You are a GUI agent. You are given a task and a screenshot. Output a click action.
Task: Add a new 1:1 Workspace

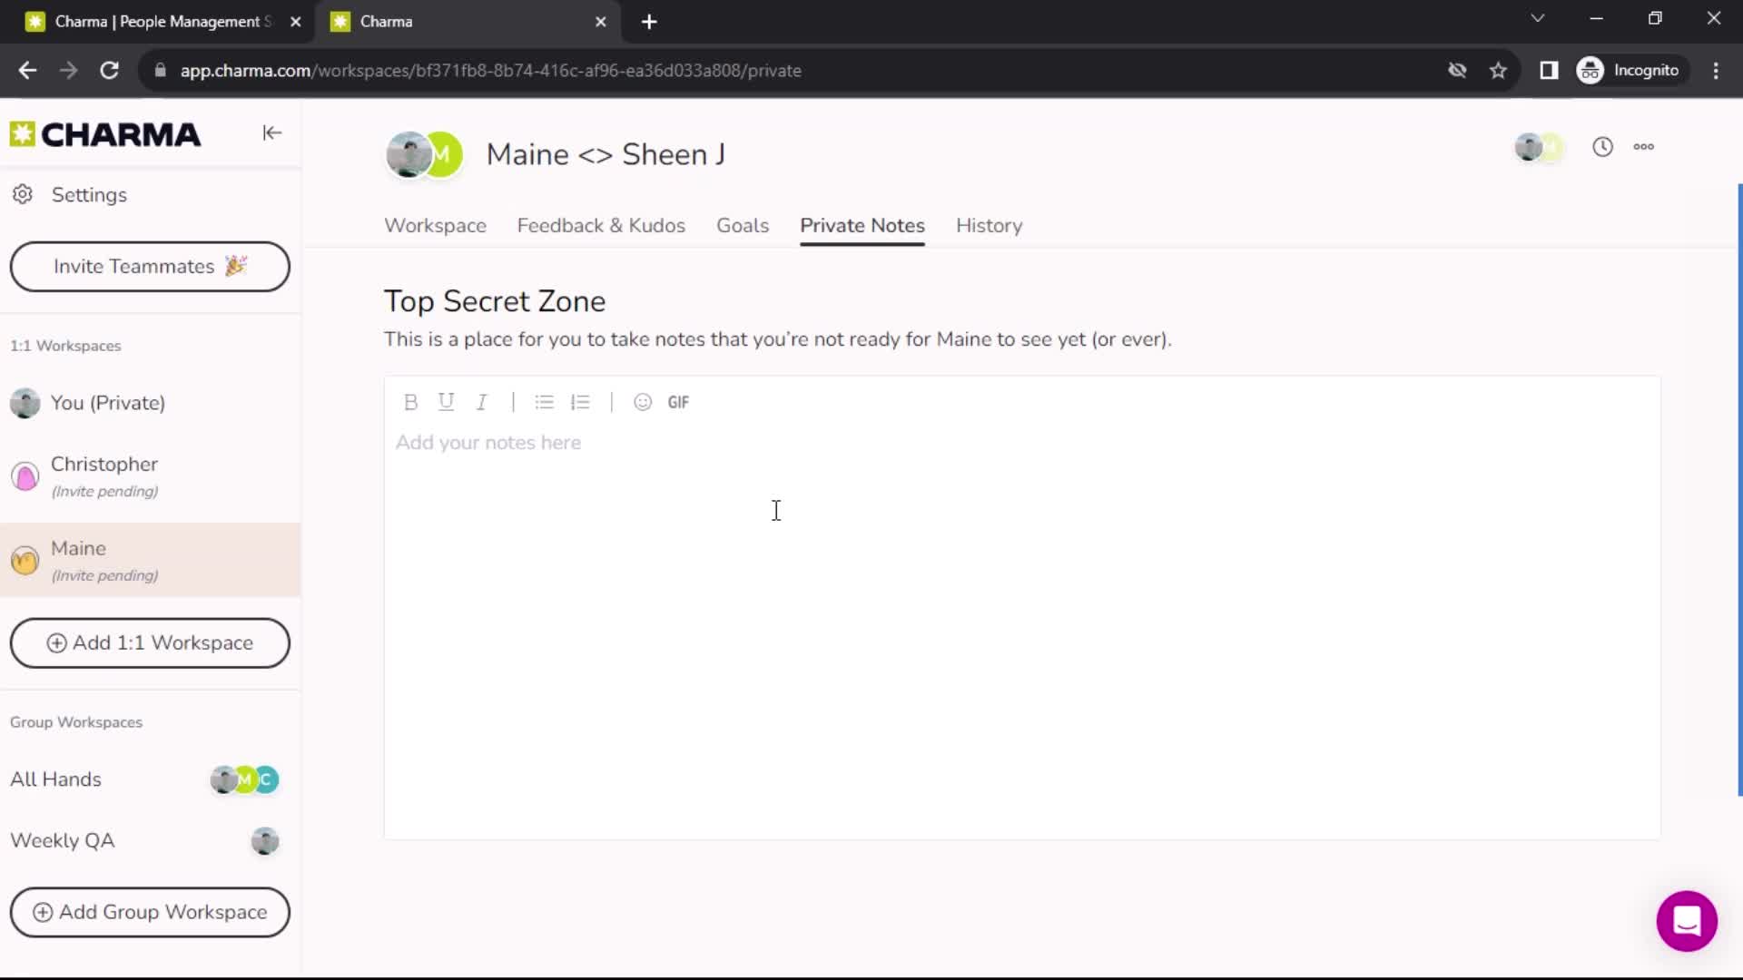coord(150,642)
